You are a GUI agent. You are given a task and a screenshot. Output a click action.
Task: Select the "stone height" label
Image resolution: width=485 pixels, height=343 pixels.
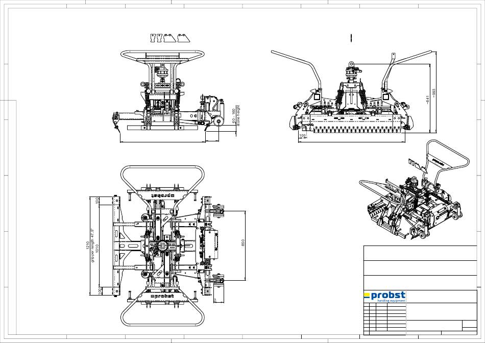238,116
